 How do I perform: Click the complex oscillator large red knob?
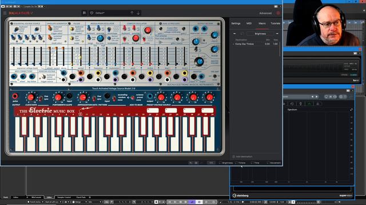[x=148, y=30]
